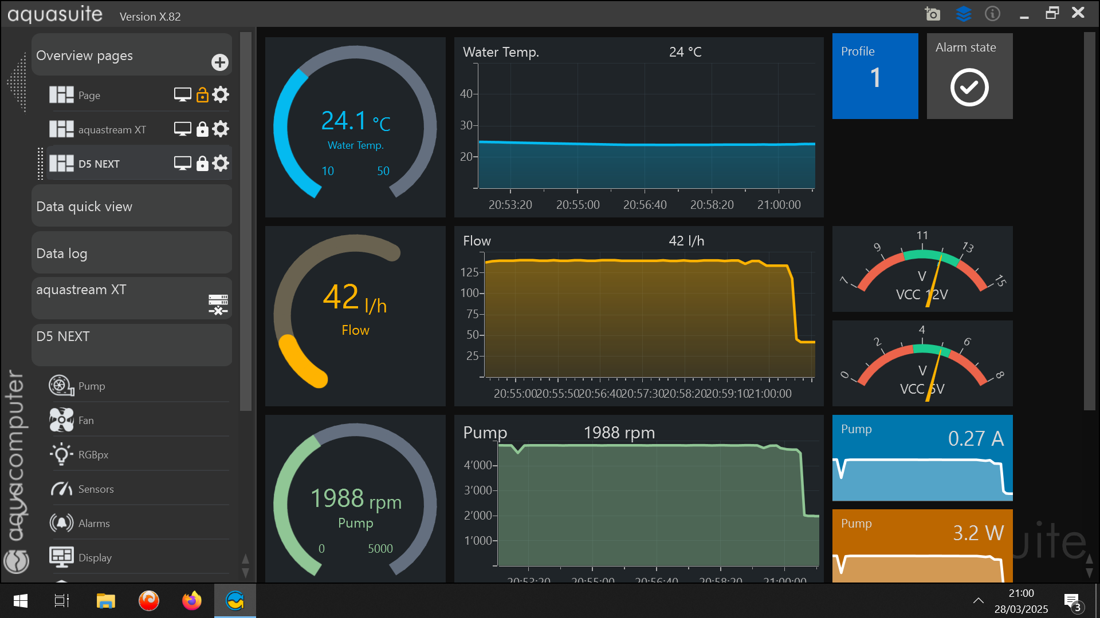Open the Alarms section
Image resolution: width=1100 pixels, height=618 pixels.
94,523
